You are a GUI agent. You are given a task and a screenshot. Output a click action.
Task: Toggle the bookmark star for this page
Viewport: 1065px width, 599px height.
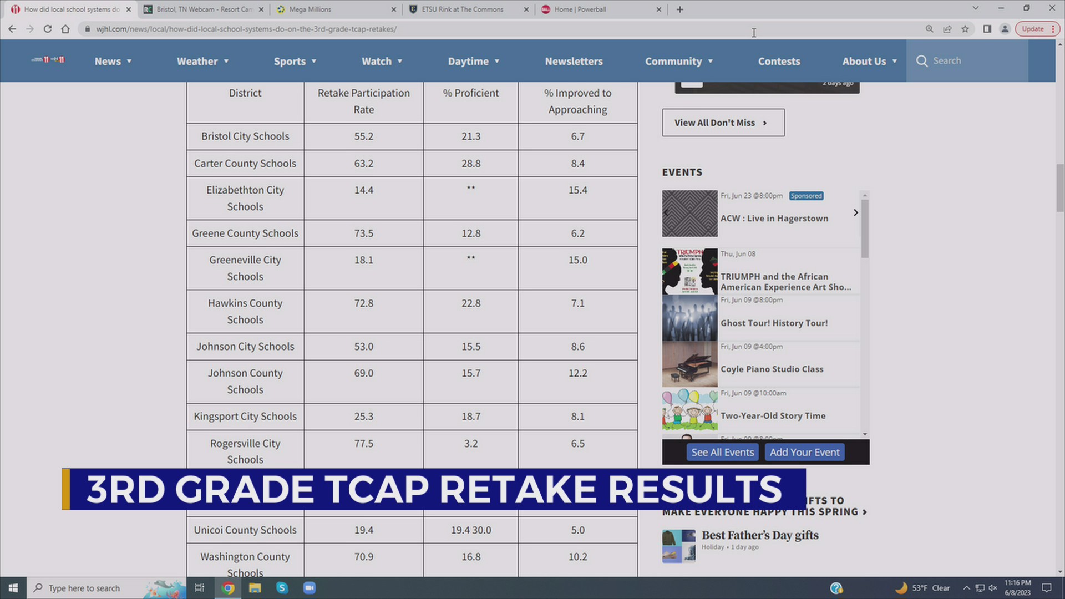[x=966, y=29]
